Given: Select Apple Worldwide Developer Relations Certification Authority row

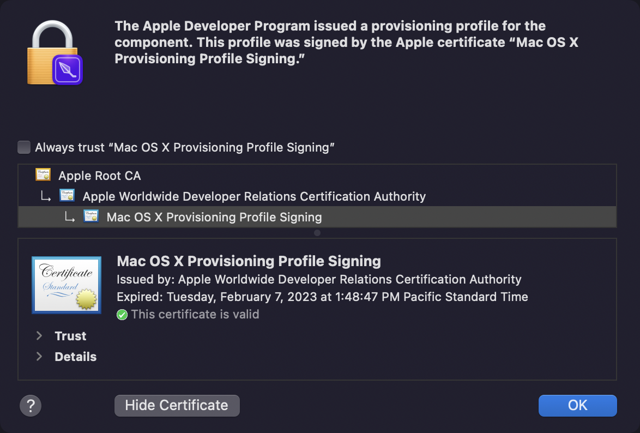Looking at the screenshot, I should pos(254,196).
